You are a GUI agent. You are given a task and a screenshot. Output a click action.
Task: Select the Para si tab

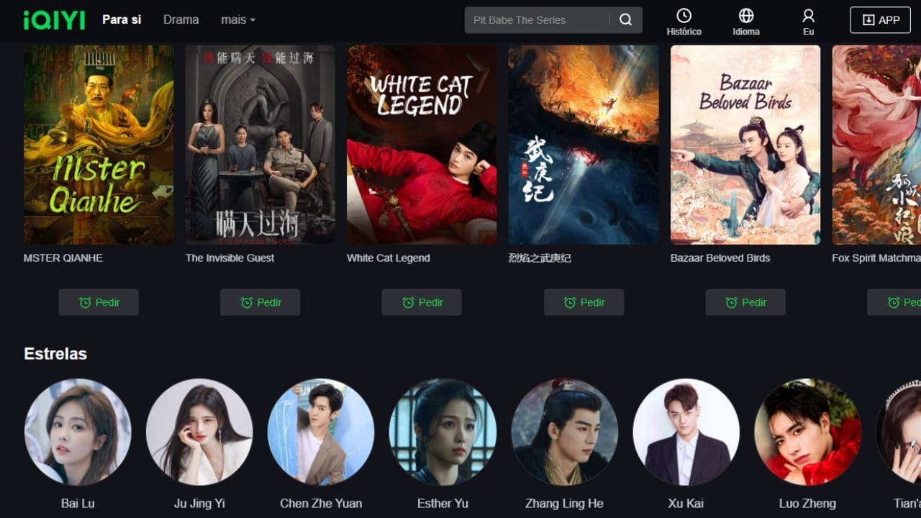tap(122, 20)
